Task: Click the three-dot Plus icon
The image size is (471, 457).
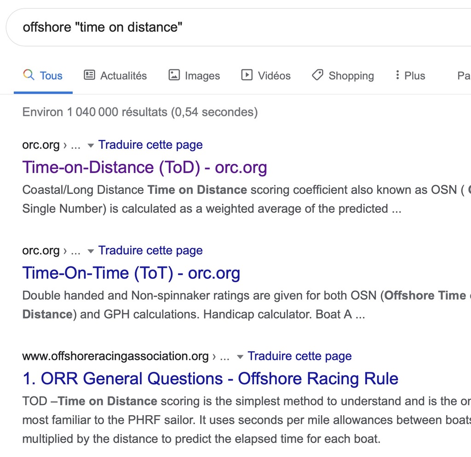Action: [x=397, y=75]
